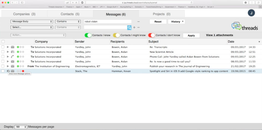Check the Spotlight and Siri row checkbox

3,71
